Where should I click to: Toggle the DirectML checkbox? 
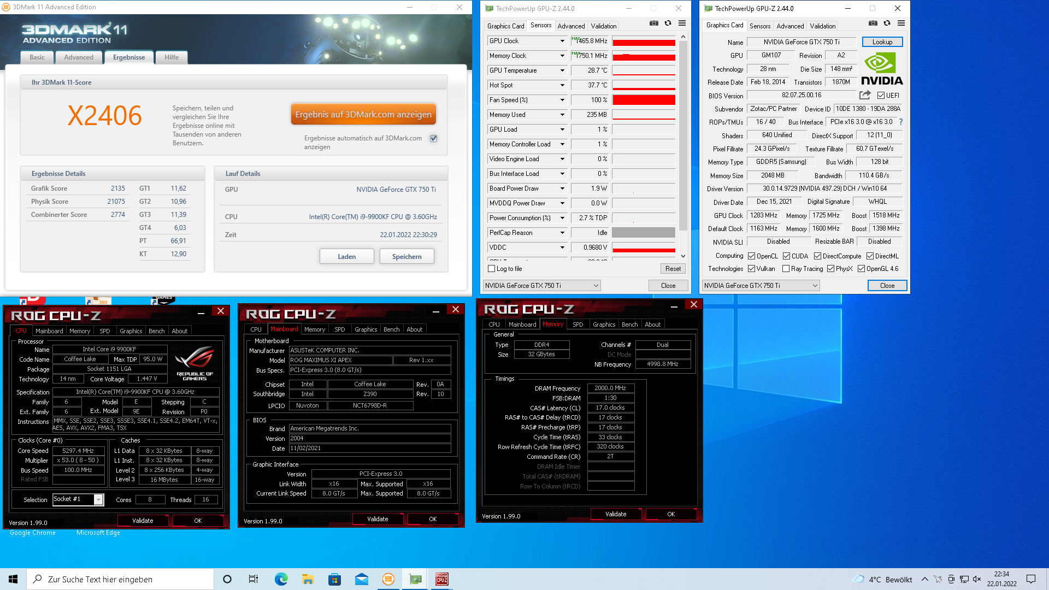(x=870, y=256)
